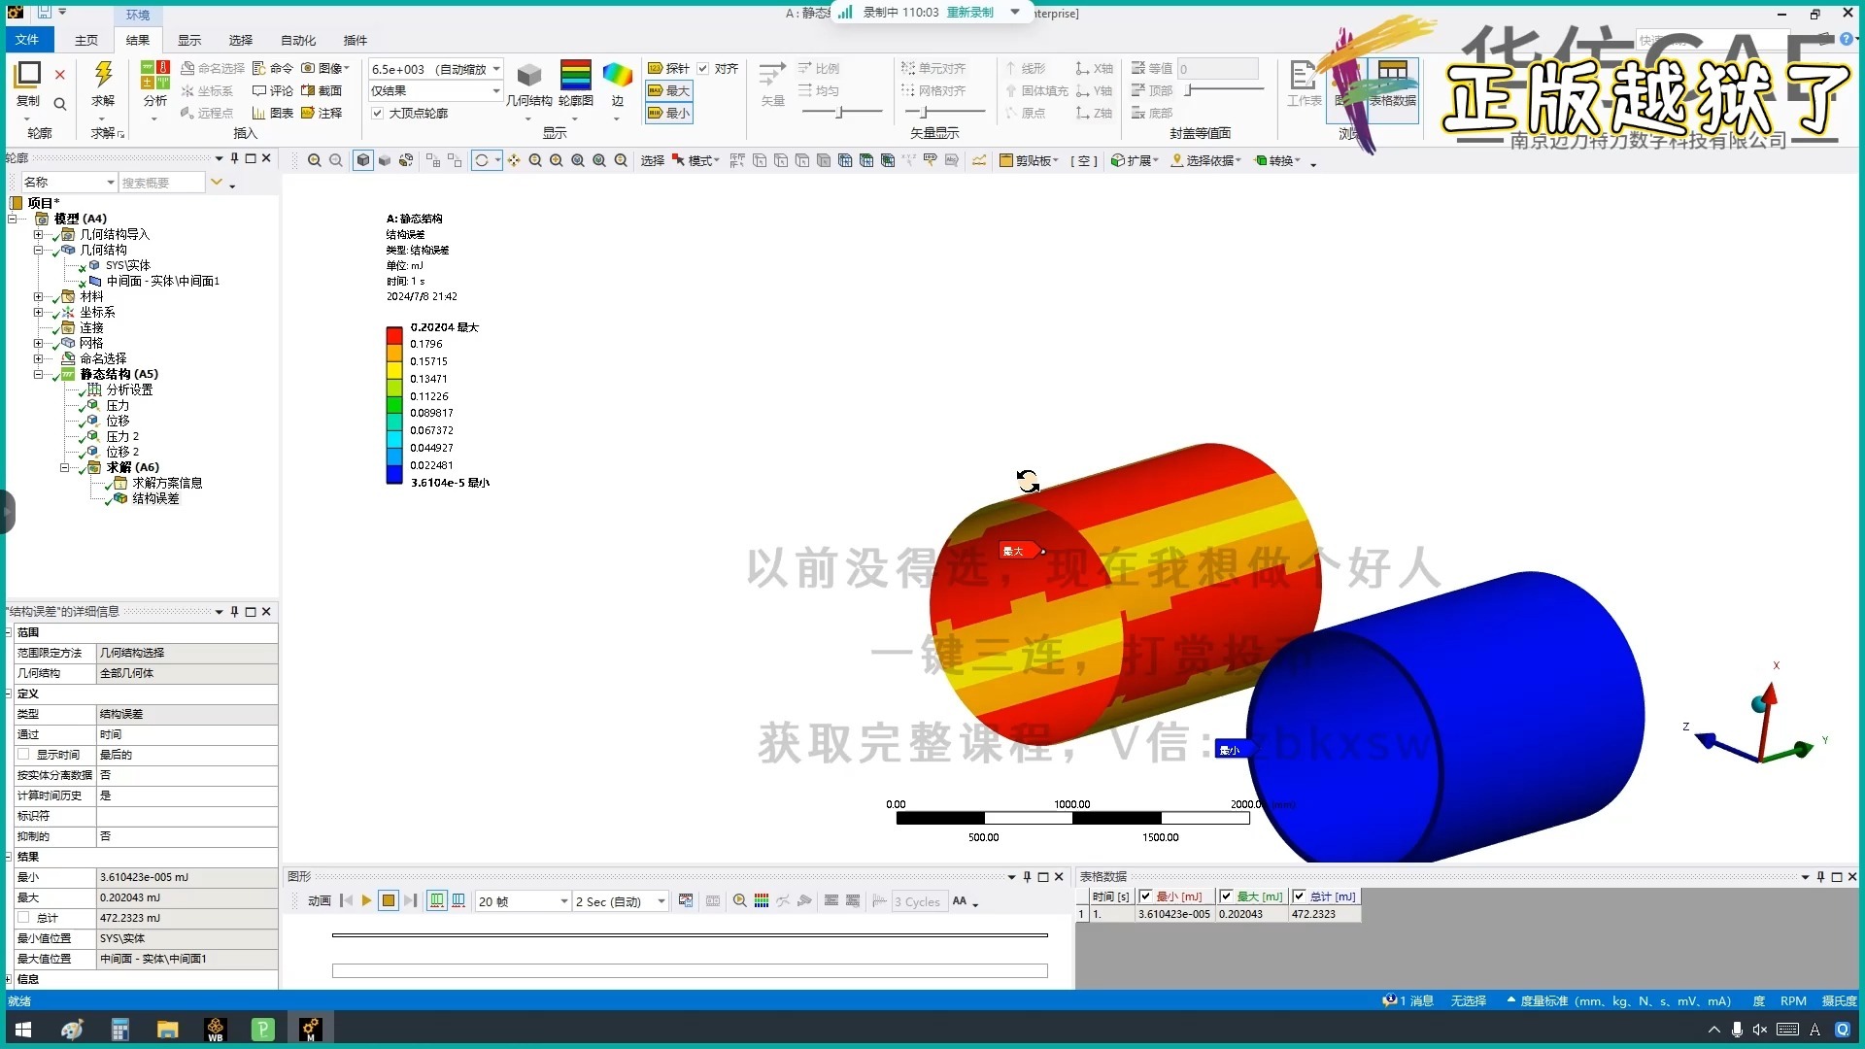1865x1049 pixels.
Task: Uncheck the 大顶点轮廓 checkbox
Action: pos(378,113)
